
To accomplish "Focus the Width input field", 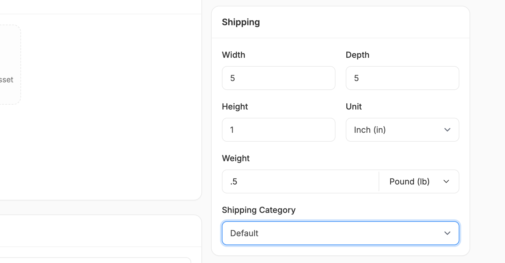I will click(278, 78).
